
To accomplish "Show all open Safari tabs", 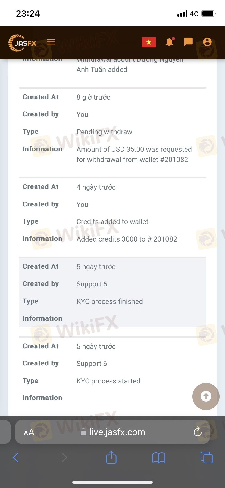I will click(x=206, y=457).
